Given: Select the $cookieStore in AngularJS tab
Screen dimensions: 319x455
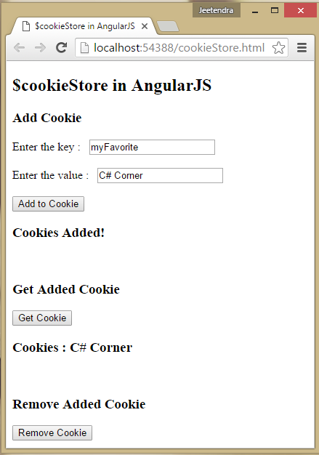Looking at the screenshot, I should point(84,26).
